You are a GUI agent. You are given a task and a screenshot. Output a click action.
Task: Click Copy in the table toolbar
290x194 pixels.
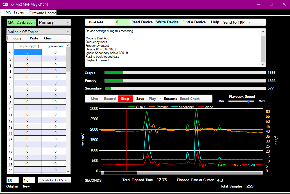[17, 38]
